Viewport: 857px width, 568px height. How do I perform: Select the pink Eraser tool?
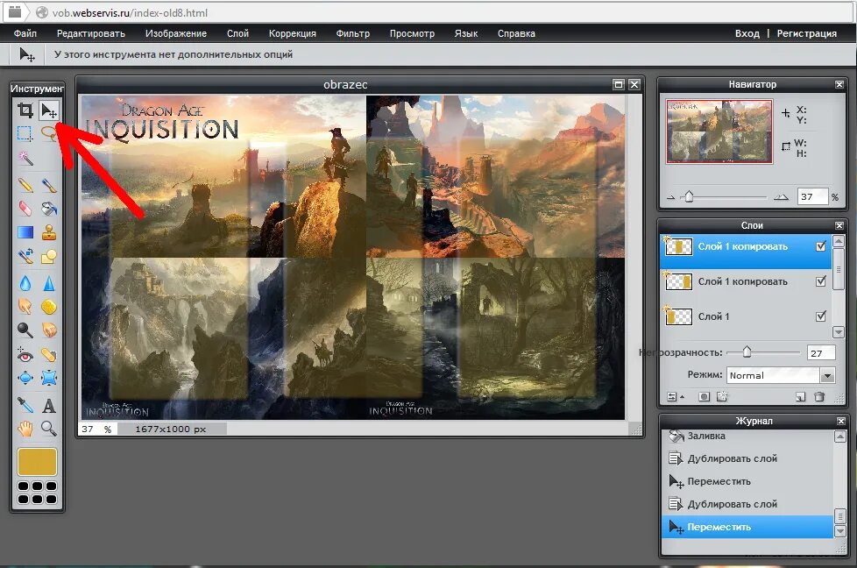25,209
